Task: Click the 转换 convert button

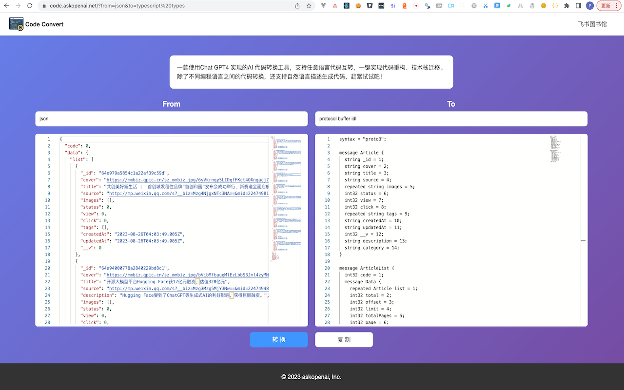Action: click(279, 339)
